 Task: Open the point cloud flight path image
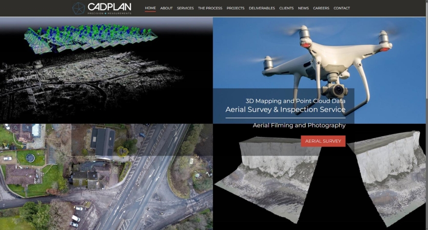106,70
